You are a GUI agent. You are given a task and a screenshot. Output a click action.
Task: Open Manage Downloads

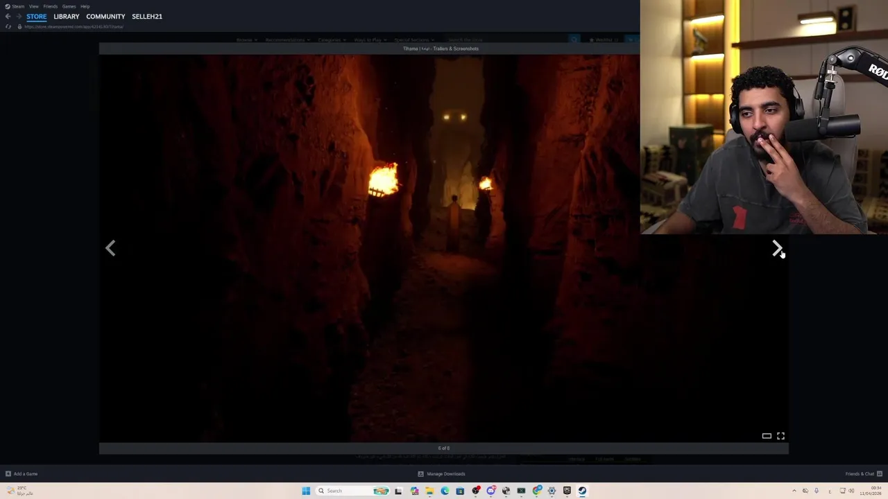(441, 474)
